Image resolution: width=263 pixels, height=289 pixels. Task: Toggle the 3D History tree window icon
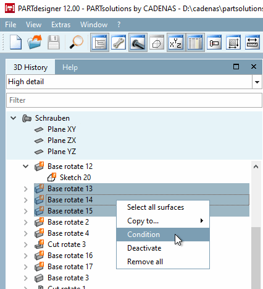[x=99, y=43]
